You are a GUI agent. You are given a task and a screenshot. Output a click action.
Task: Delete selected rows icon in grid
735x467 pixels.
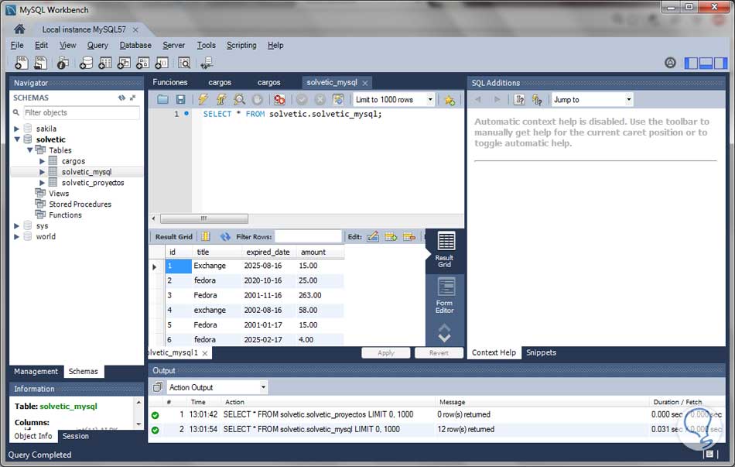(x=409, y=236)
